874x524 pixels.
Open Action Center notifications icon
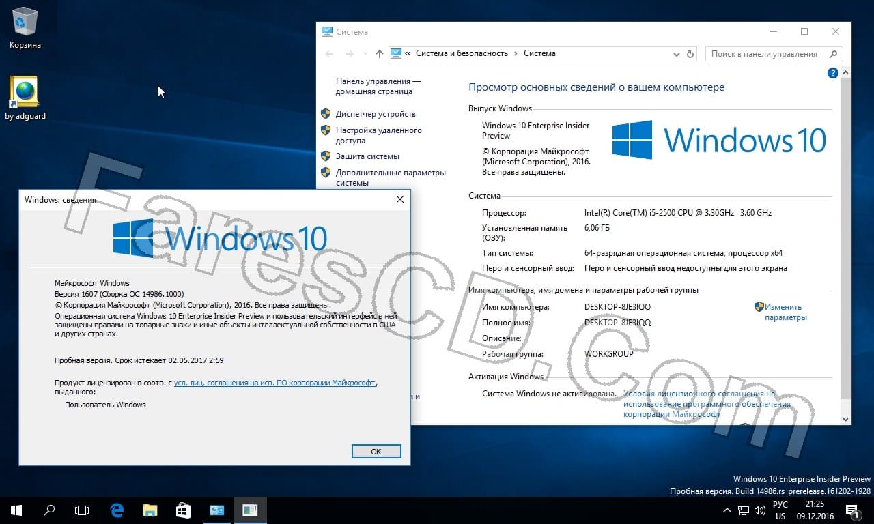(851, 510)
